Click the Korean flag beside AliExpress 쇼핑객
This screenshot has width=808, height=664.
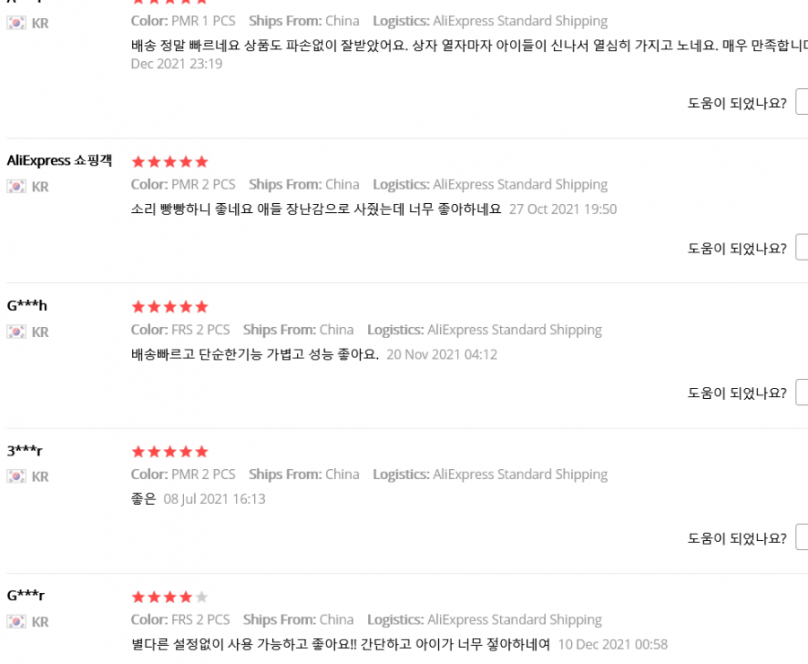click(x=16, y=187)
